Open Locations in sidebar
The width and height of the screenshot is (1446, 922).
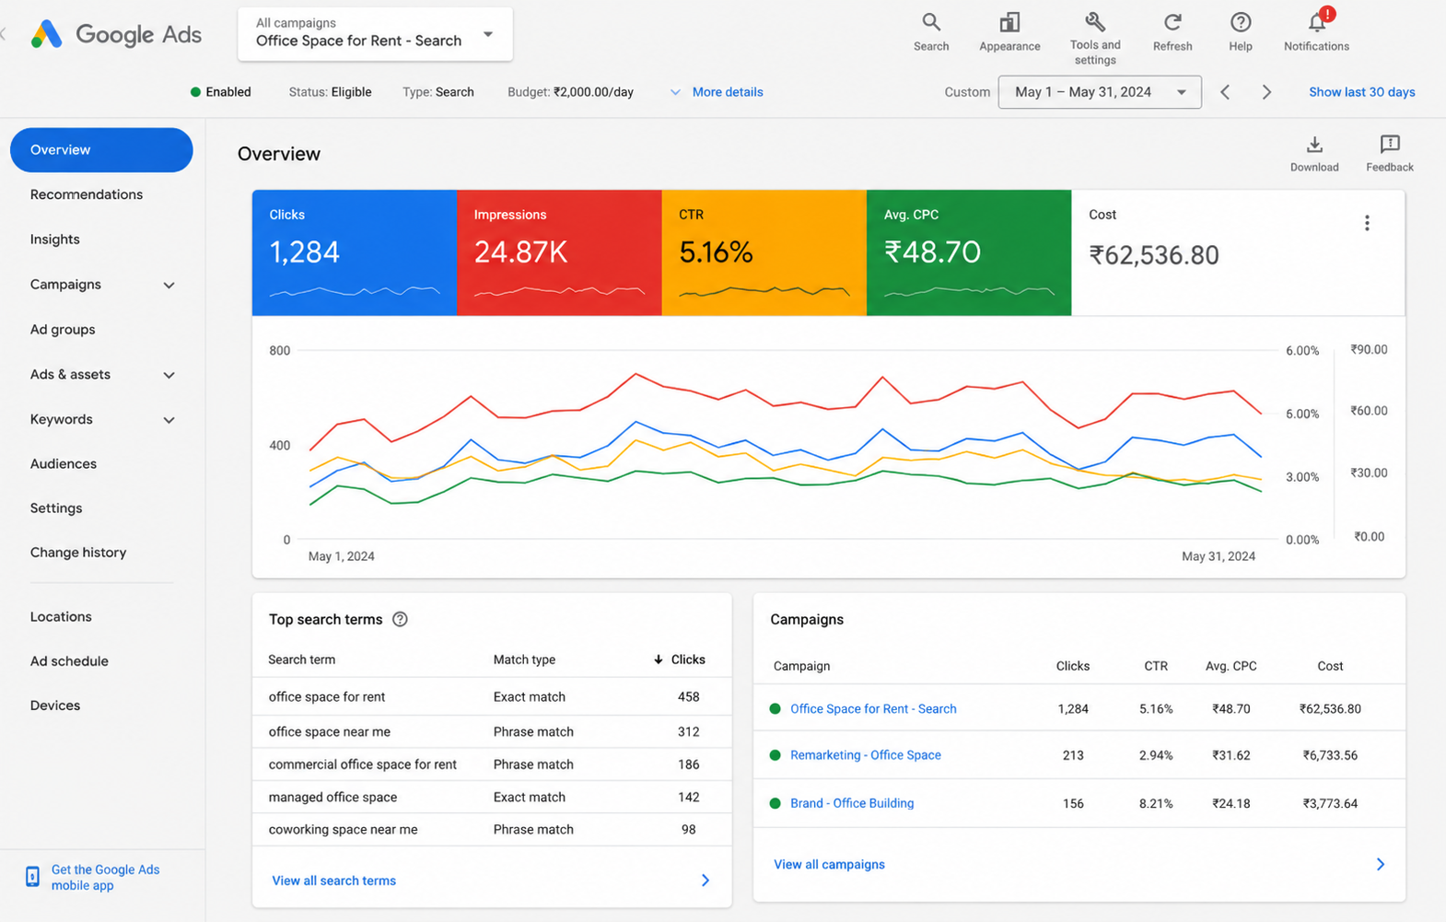[61, 617]
